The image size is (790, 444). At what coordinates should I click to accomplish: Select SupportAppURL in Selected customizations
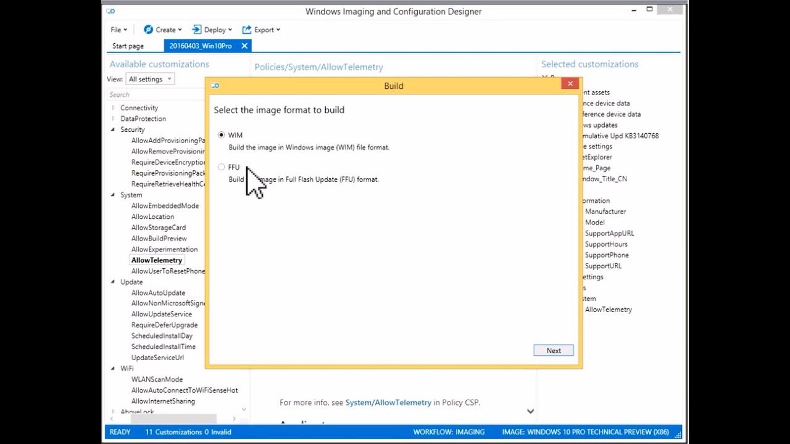[x=609, y=233]
